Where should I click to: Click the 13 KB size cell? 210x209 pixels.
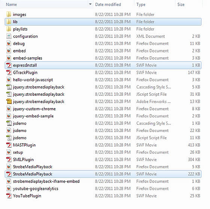tap(195, 101)
